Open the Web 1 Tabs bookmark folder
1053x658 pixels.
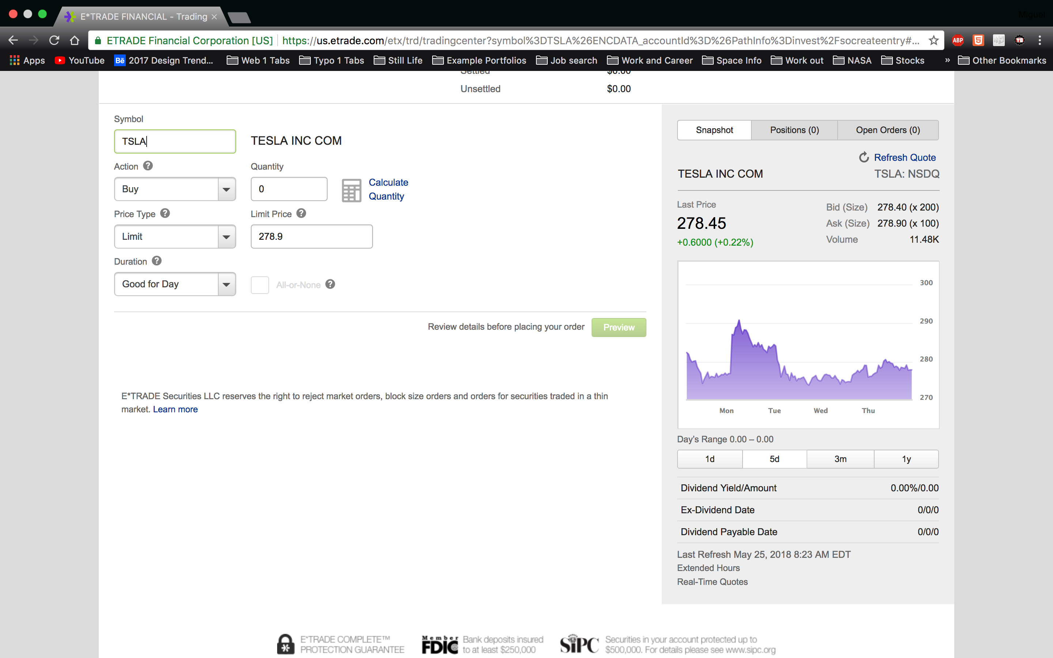pos(258,60)
